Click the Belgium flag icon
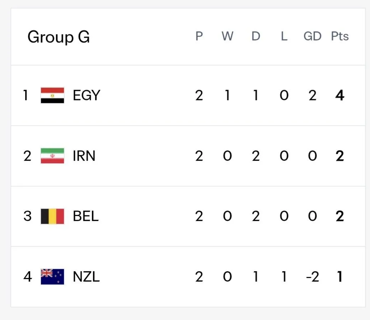The image size is (370, 320). 52,216
